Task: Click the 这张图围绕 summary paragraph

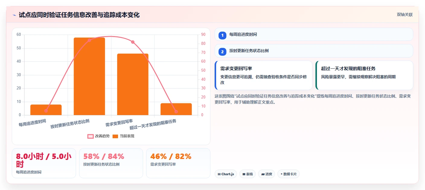Action: [x=313, y=99]
